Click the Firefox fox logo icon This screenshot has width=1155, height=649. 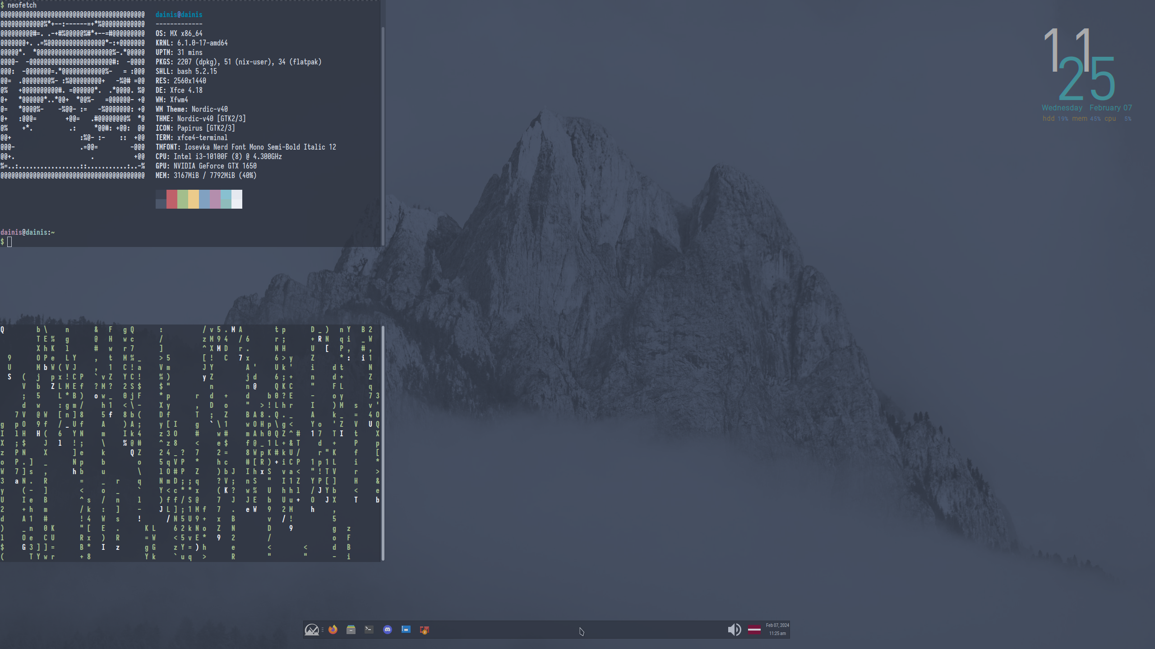pos(333,630)
